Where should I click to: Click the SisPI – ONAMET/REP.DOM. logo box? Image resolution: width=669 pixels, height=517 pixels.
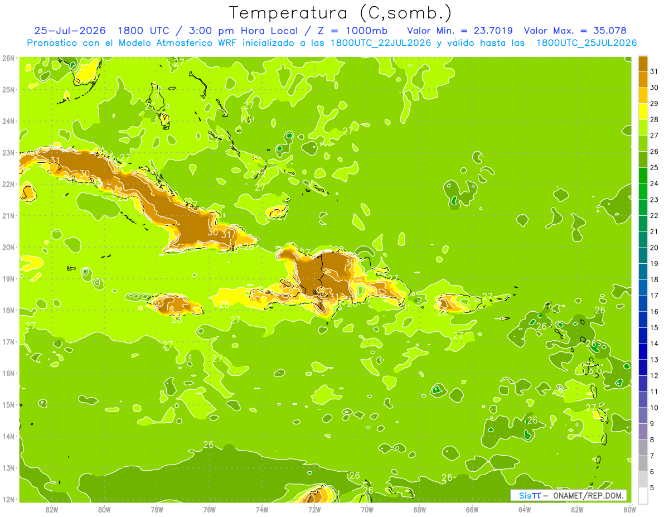pos(569,495)
